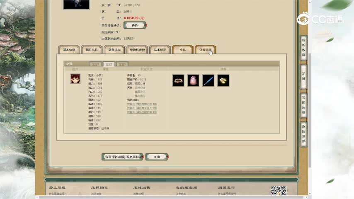Click the link under 我的藏宝阁

pos(181,194)
